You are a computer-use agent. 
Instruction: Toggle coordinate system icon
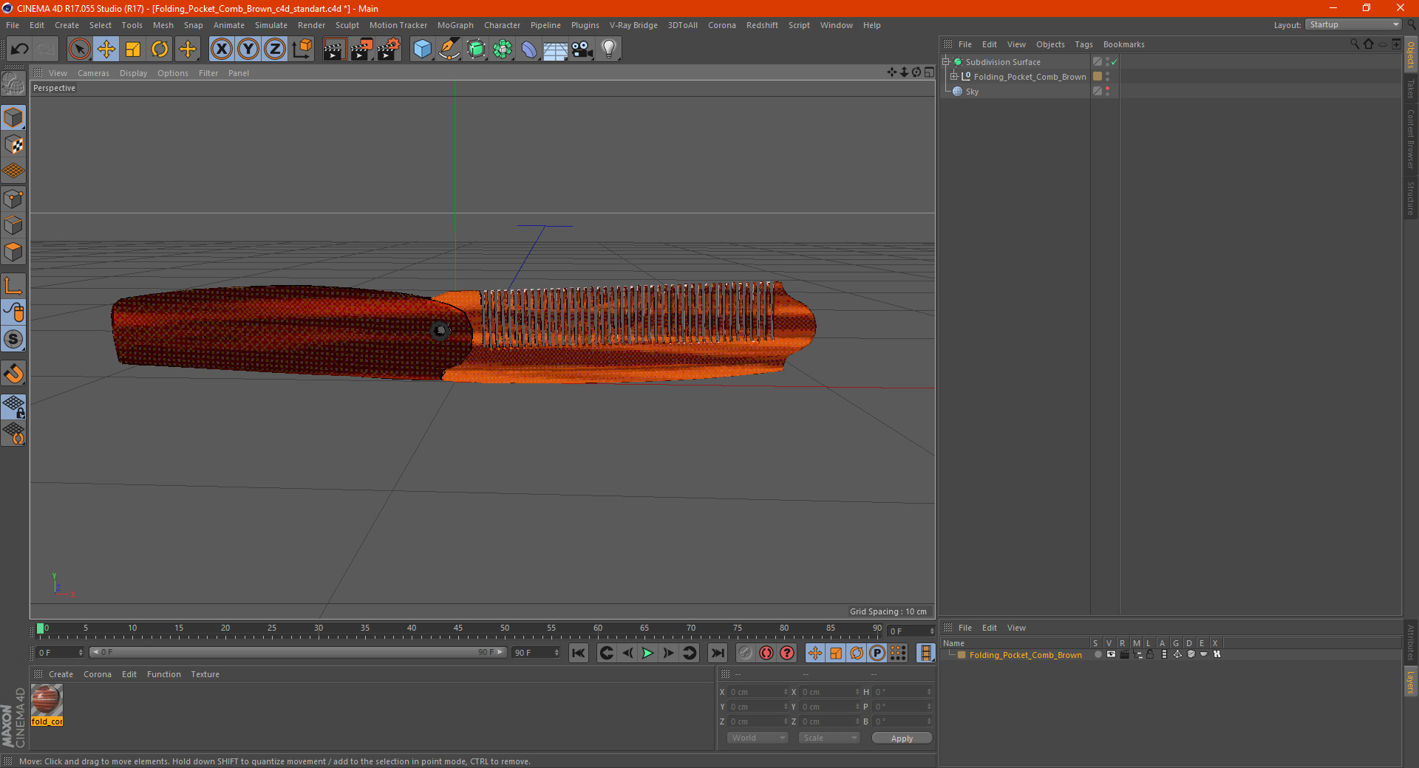coord(302,49)
